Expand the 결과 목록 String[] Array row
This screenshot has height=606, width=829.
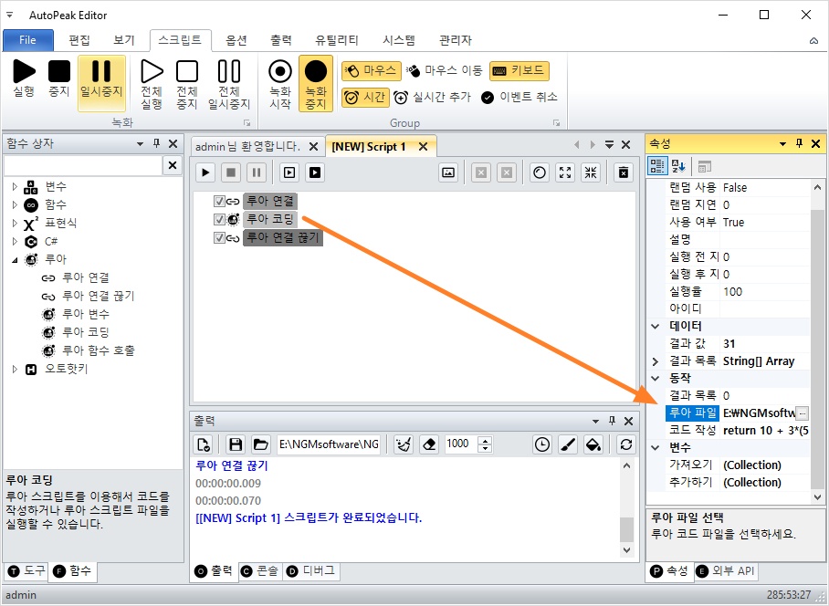(x=656, y=361)
